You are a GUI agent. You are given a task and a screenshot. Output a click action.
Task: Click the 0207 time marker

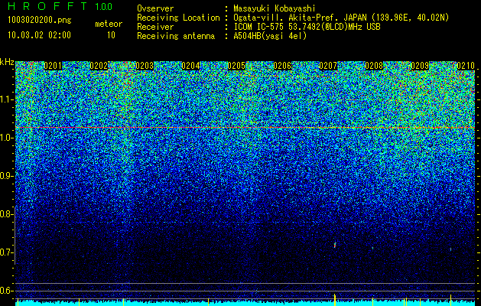pyautogui.click(x=328, y=66)
